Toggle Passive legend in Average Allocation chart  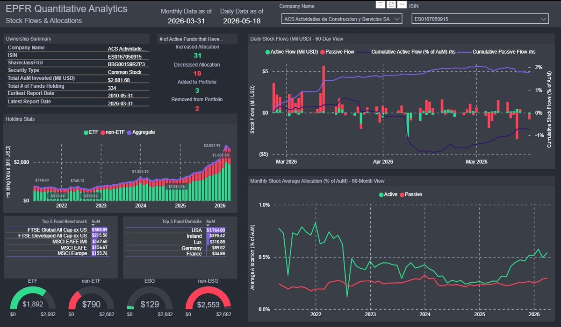click(x=410, y=194)
